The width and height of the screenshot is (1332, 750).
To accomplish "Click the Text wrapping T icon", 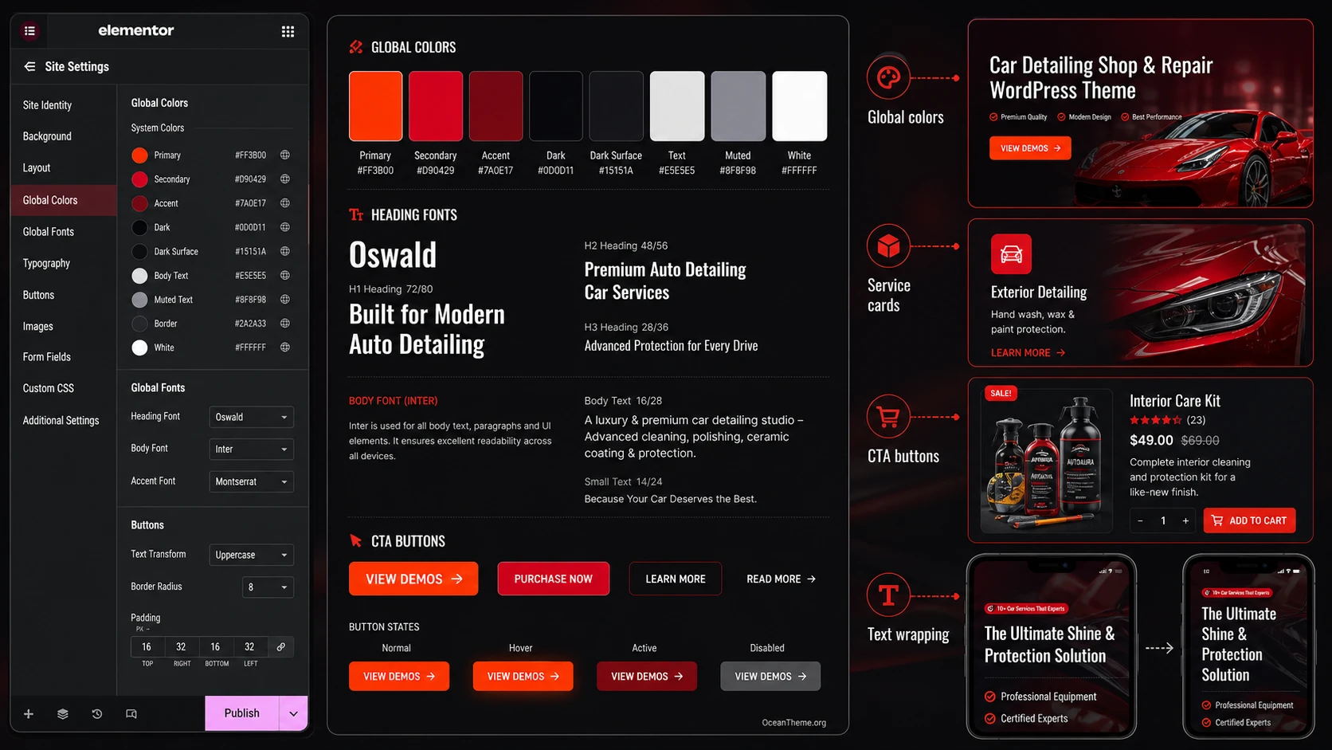I will (x=888, y=595).
